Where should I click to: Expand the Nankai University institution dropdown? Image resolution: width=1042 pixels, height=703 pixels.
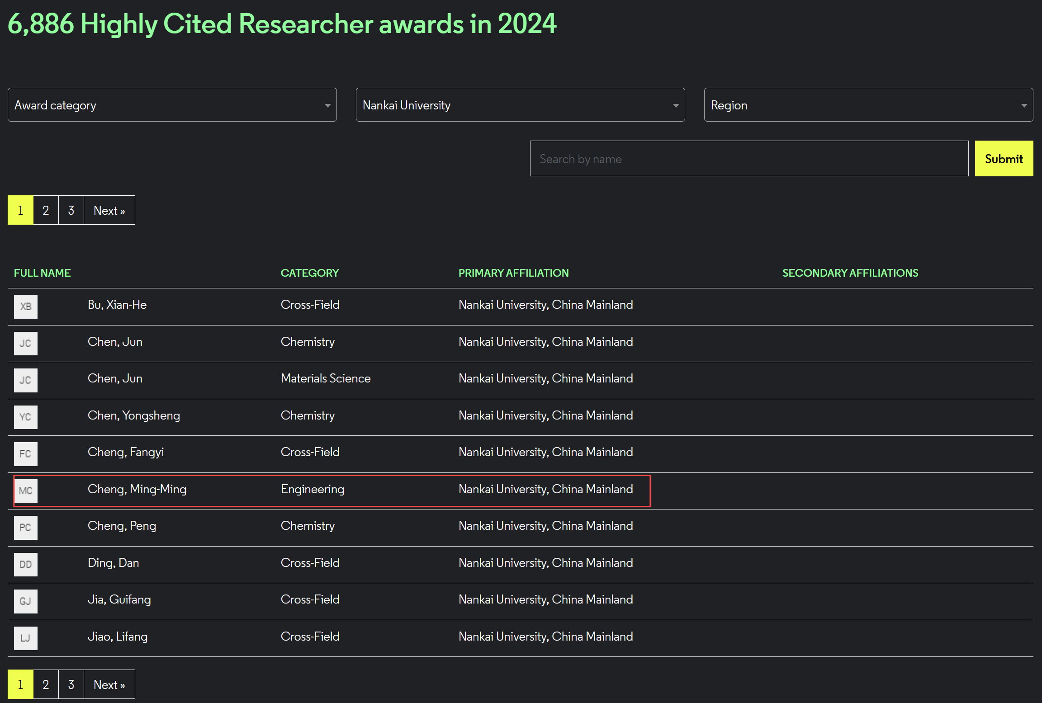pos(520,105)
